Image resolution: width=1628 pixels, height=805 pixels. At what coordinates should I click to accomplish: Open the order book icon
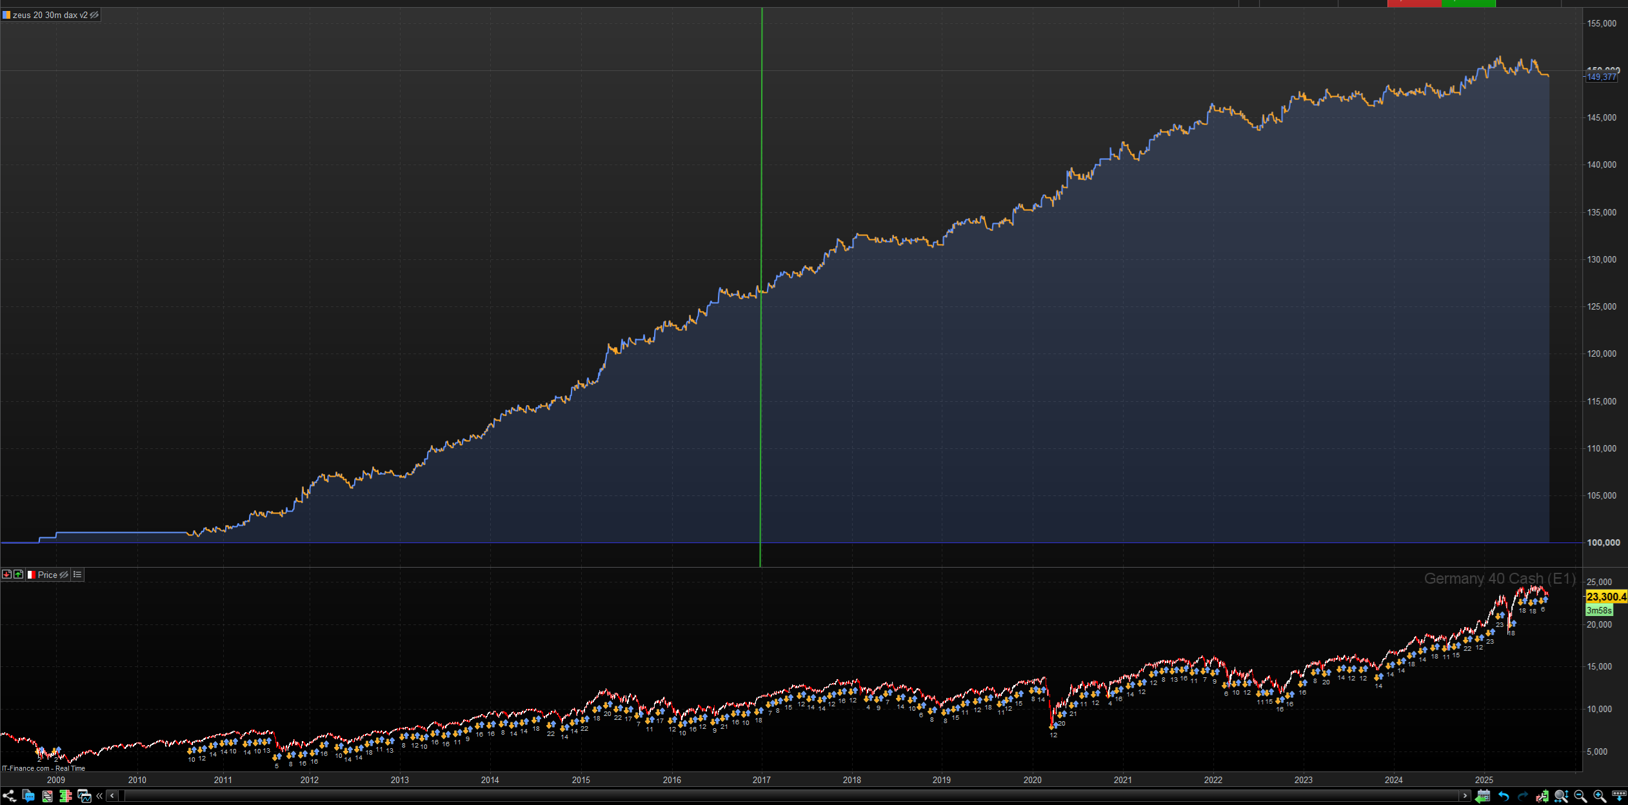tap(65, 796)
